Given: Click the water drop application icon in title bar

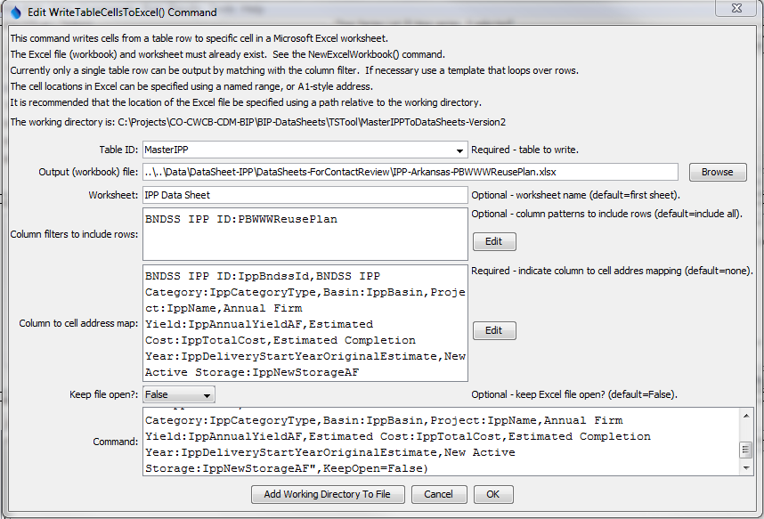Looking at the screenshot, I should point(16,12).
